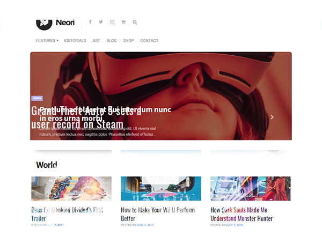Screen dimensions: 322x236
Task: Open Dark Souls Monster Hunter article title
Action: point(241,214)
